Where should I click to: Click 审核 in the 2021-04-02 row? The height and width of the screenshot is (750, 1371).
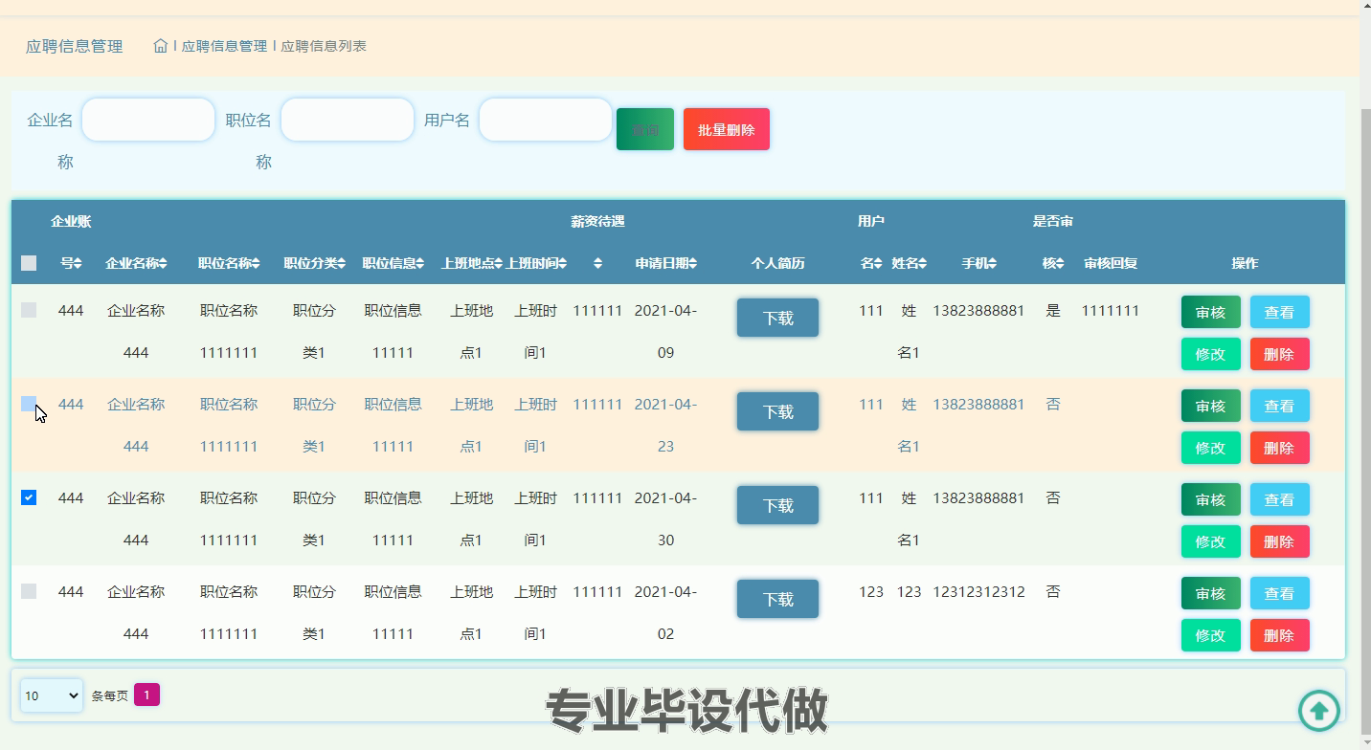pyautogui.click(x=1211, y=593)
